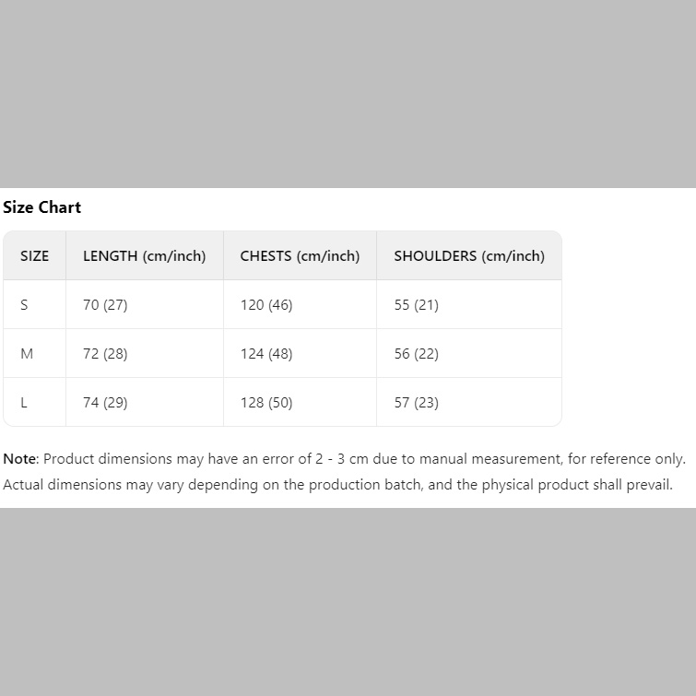Select the 56 (22) shoulders value
This screenshot has height=696, width=696.
[x=417, y=354]
